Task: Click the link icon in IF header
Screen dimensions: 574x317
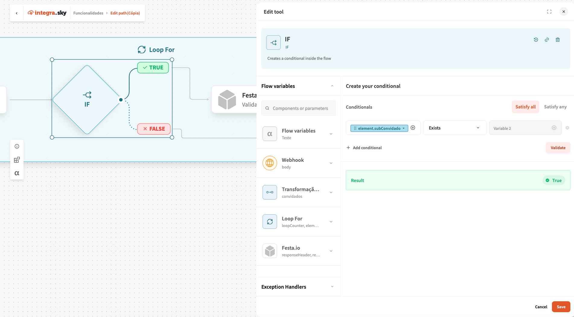Action: tap(547, 40)
